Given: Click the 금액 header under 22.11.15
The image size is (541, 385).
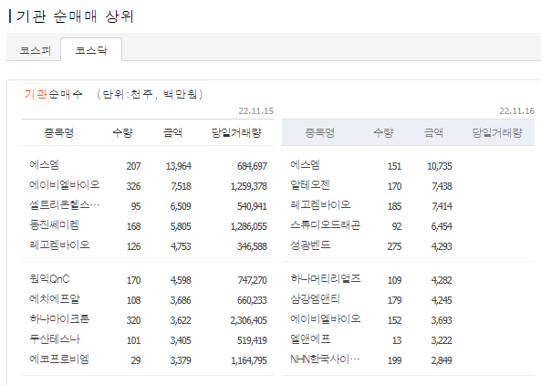Looking at the screenshot, I should point(172,132).
